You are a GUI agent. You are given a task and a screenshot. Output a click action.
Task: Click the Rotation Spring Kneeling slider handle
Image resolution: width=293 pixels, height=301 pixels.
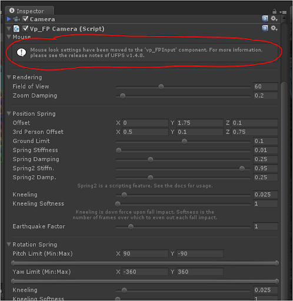pyautogui.click(x=124, y=290)
